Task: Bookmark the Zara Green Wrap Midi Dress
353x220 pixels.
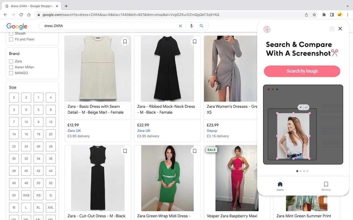Action: [194, 151]
